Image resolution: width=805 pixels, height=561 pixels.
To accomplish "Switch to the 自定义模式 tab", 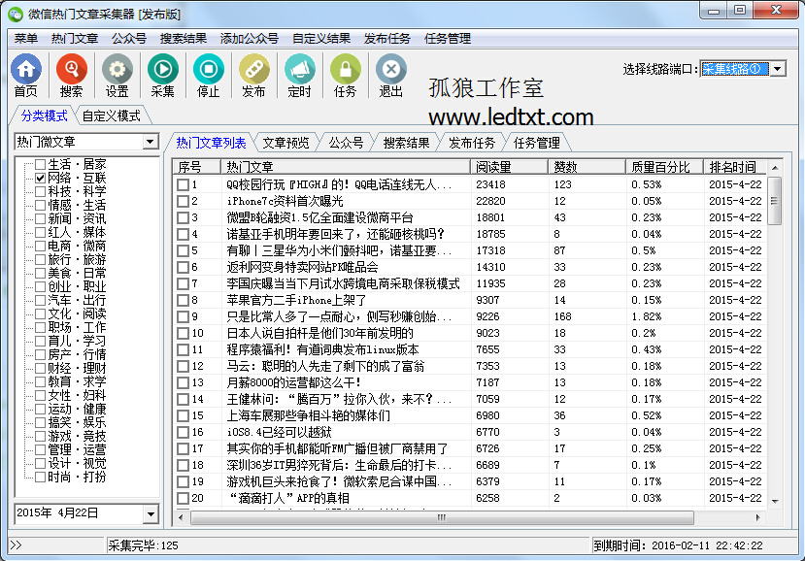I will pos(112,116).
